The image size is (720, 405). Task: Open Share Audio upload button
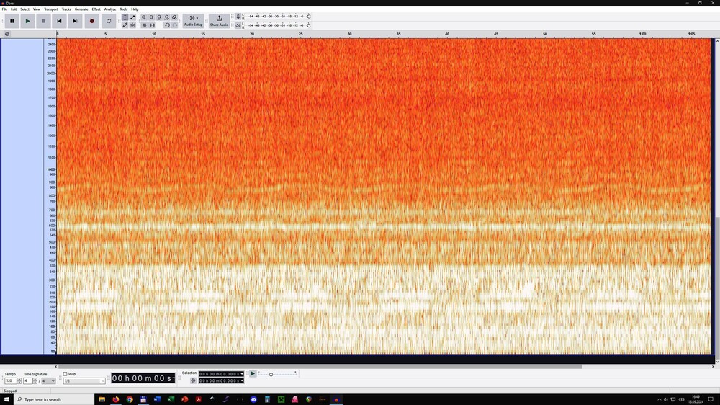(219, 21)
